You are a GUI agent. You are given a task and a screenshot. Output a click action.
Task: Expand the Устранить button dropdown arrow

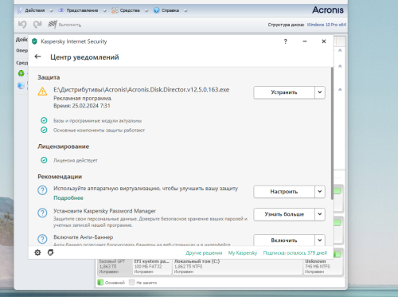320,92
